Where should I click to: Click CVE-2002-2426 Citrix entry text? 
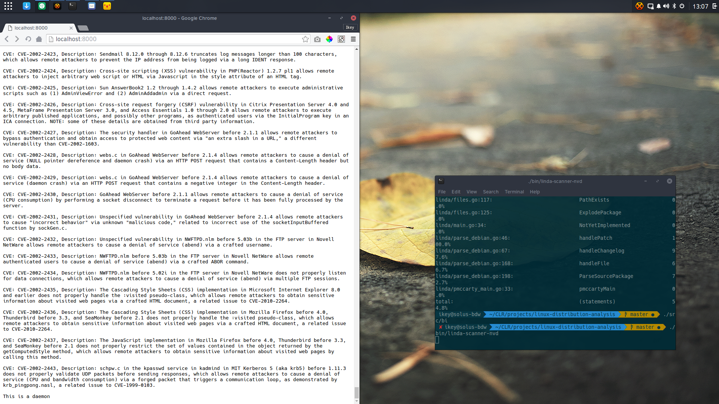pyautogui.click(x=176, y=113)
